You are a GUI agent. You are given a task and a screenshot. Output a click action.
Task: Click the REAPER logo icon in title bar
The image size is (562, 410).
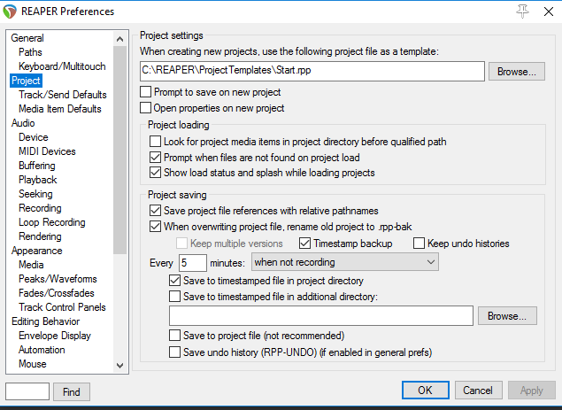click(10, 12)
